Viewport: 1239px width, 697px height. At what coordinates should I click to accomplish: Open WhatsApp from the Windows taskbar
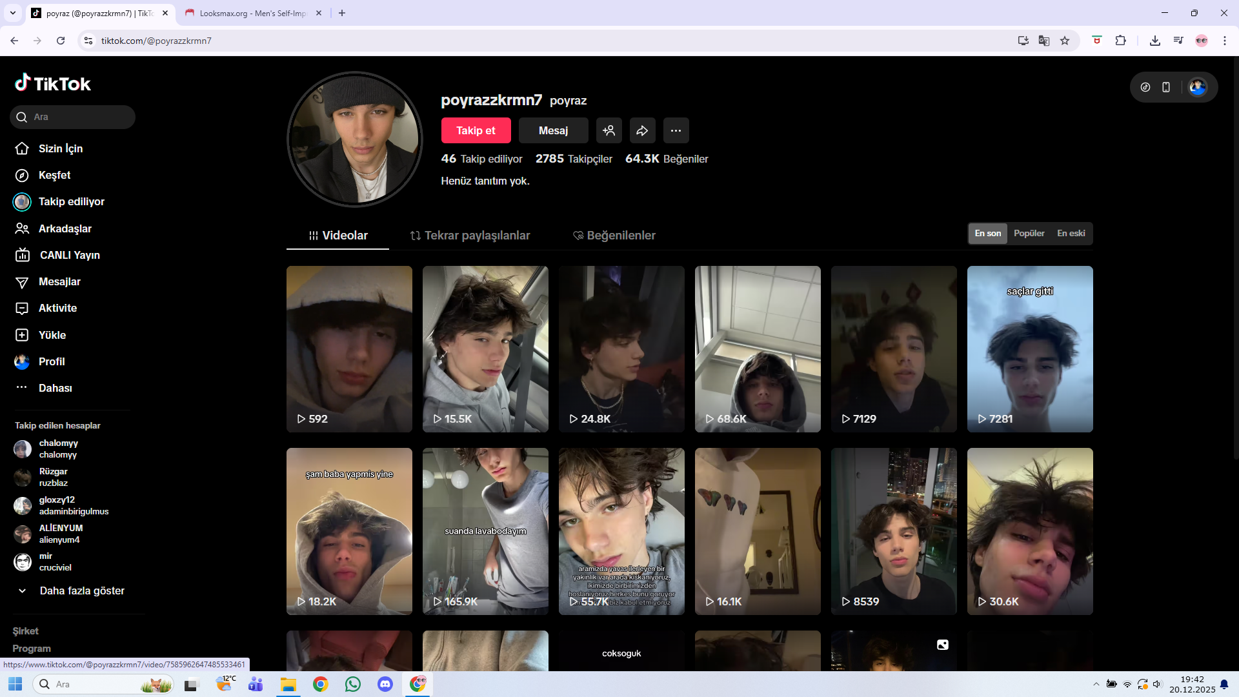coord(353,684)
